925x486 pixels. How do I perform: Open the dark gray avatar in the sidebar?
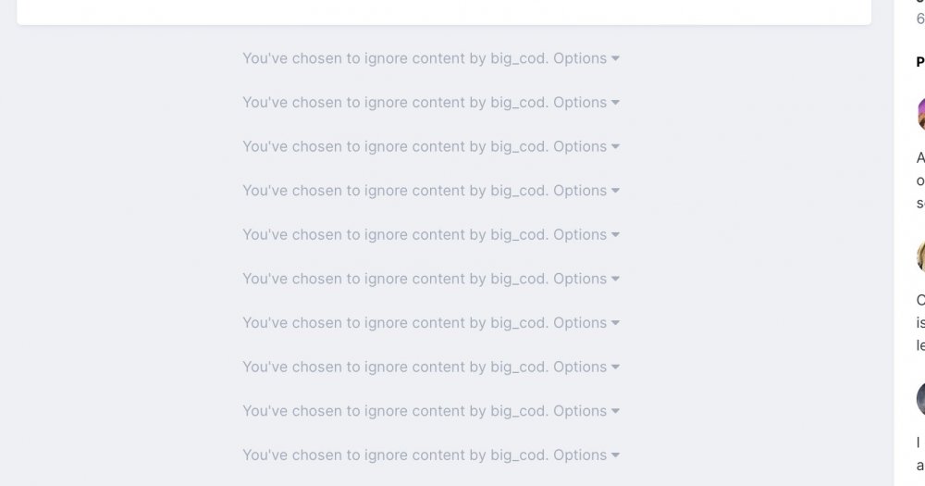pyautogui.click(x=921, y=399)
